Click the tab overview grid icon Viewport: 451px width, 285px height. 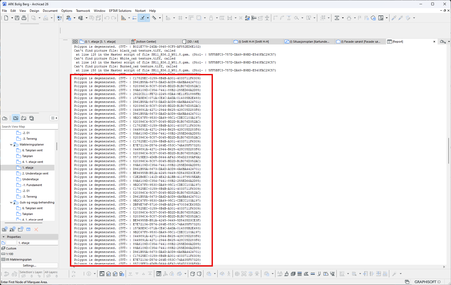75,42
